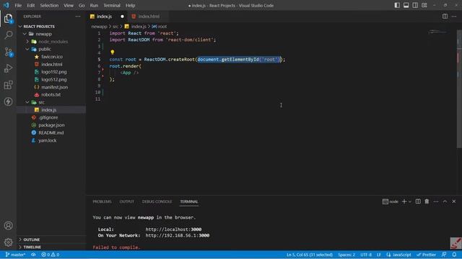The height and width of the screenshot is (259, 462).
Task: Open http://localhost:3000 link in terminal
Action: [x=173, y=230]
